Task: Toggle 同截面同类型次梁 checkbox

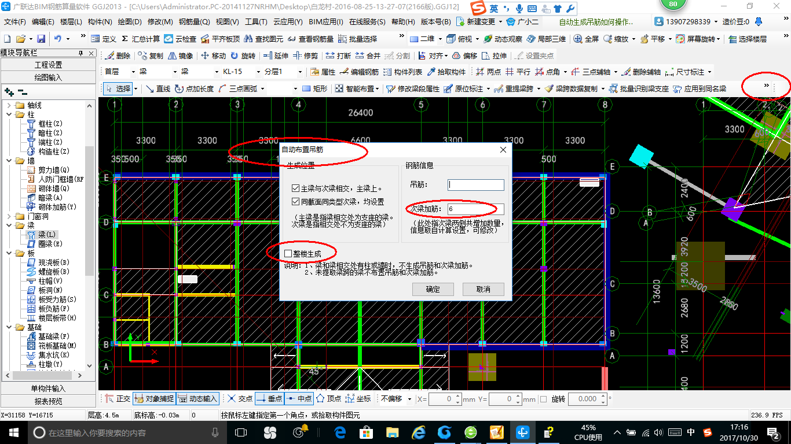Action: pyautogui.click(x=296, y=202)
